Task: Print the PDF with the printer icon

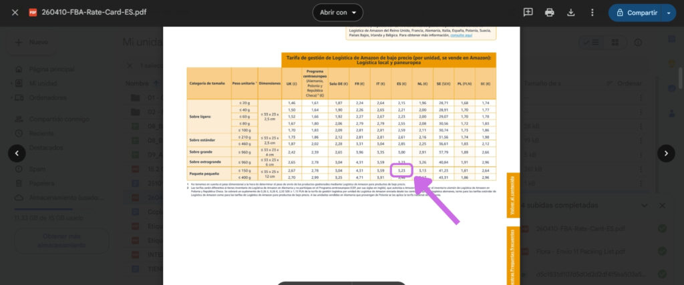Action: tap(549, 13)
